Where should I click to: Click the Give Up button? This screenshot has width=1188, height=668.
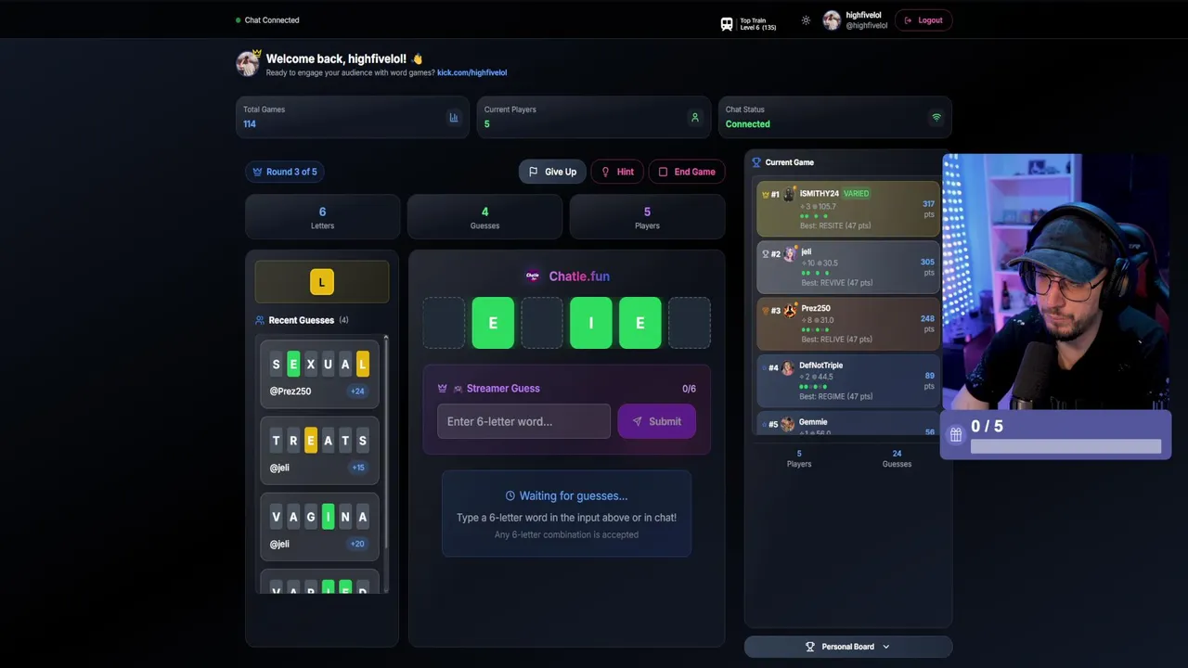pyautogui.click(x=552, y=172)
